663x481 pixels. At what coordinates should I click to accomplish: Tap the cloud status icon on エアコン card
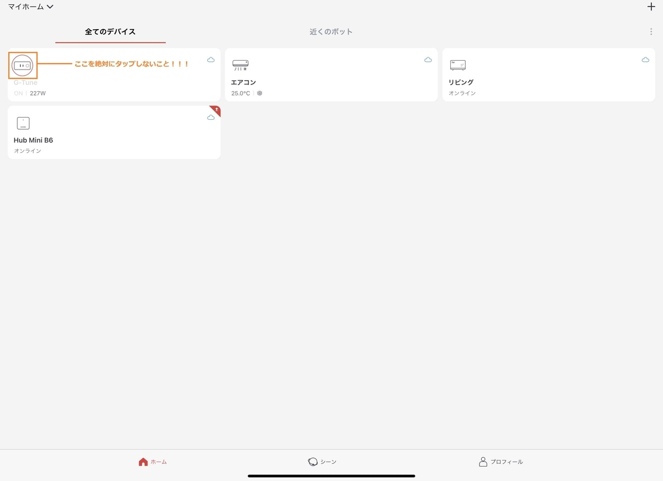[428, 60]
